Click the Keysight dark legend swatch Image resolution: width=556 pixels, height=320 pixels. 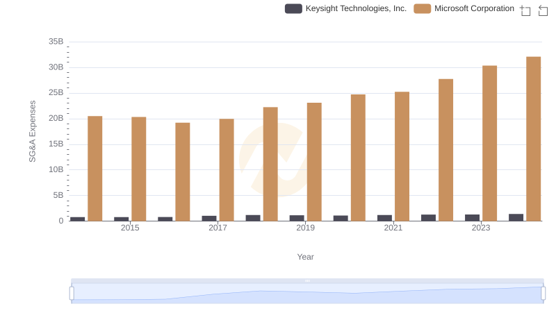pyautogui.click(x=293, y=8)
